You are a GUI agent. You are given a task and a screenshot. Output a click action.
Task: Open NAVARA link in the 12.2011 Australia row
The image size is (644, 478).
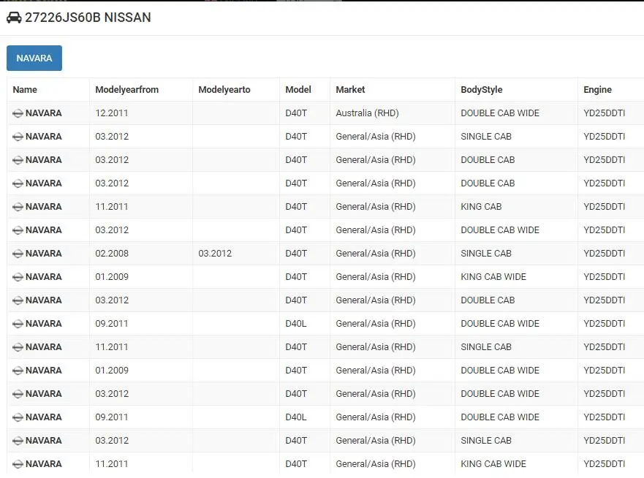44,113
